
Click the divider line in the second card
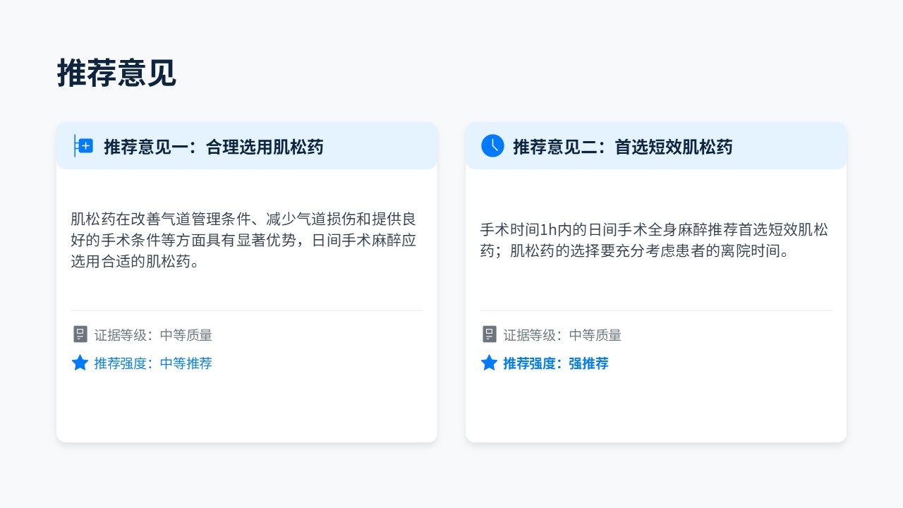coord(656,310)
